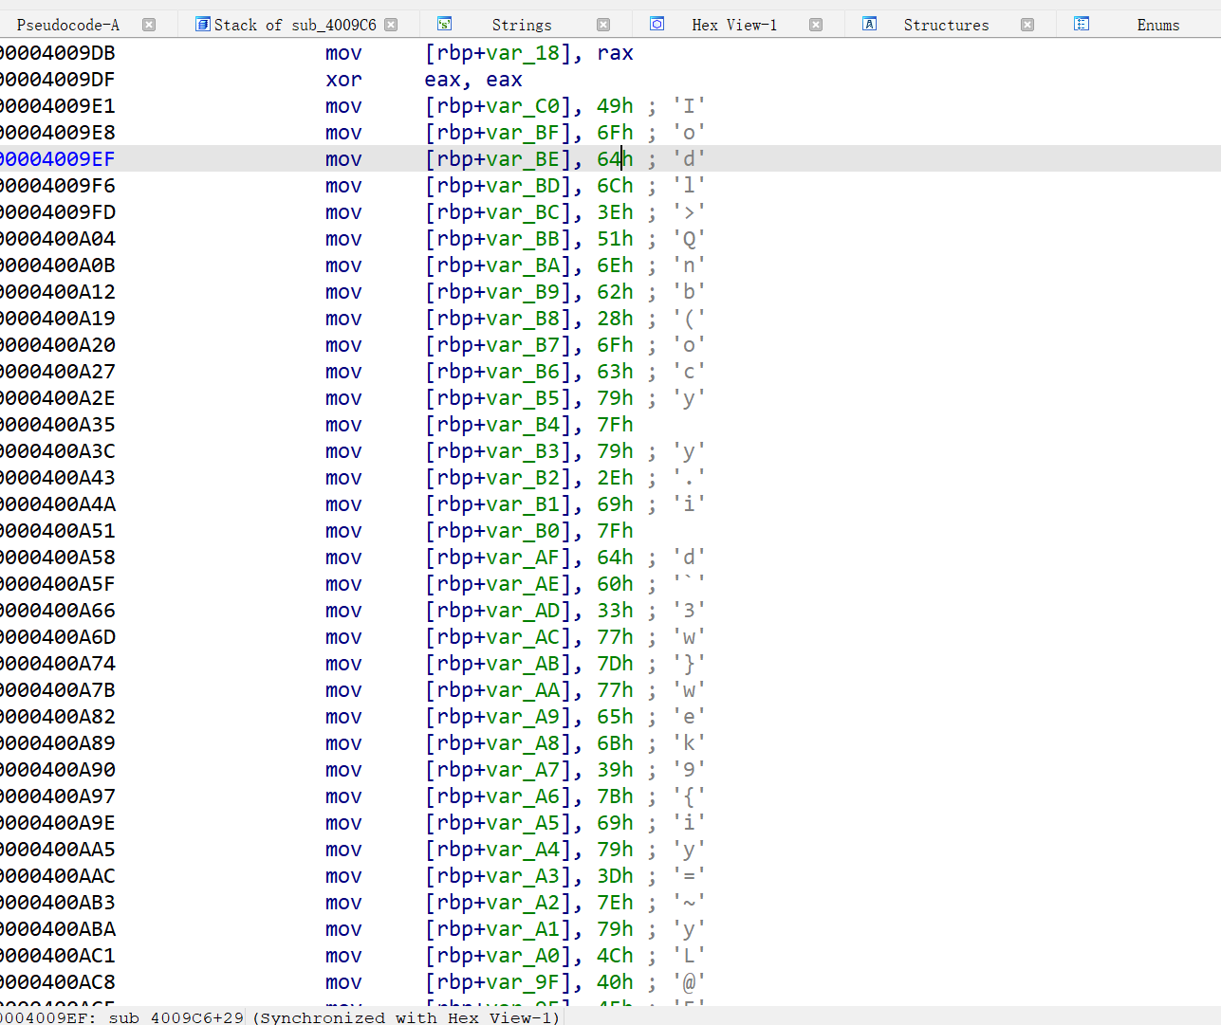Screen dimensions: 1221x1025
Task: Click the Structures tab icon
Action: (869, 24)
